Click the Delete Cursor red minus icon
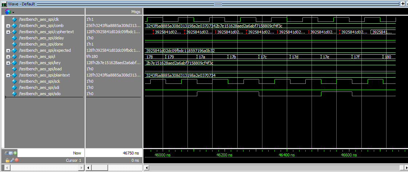 click(x=17, y=160)
